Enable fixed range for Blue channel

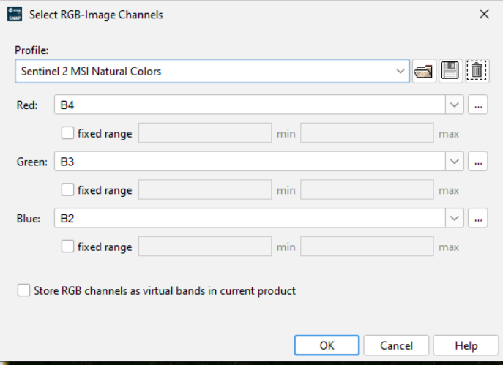[68, 247]
